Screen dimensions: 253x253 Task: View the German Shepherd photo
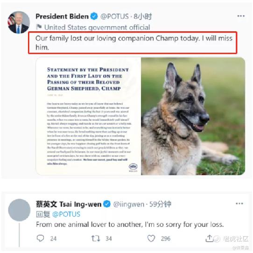pyautogui.click(x=193, y=116)
